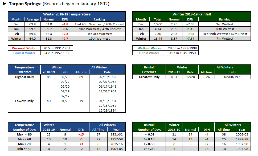Click the December DFN value +1.8

coord(65,24)
